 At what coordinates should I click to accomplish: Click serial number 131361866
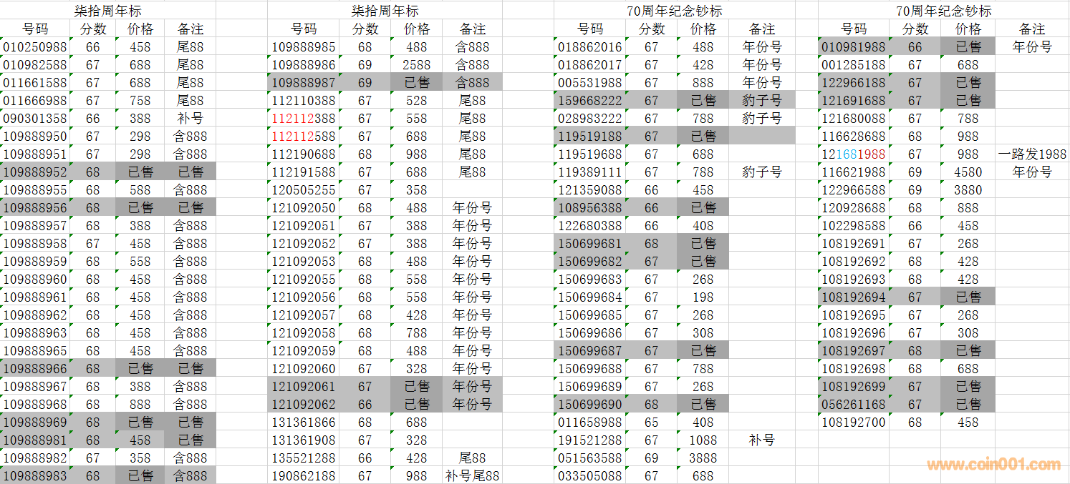[303, 423]
